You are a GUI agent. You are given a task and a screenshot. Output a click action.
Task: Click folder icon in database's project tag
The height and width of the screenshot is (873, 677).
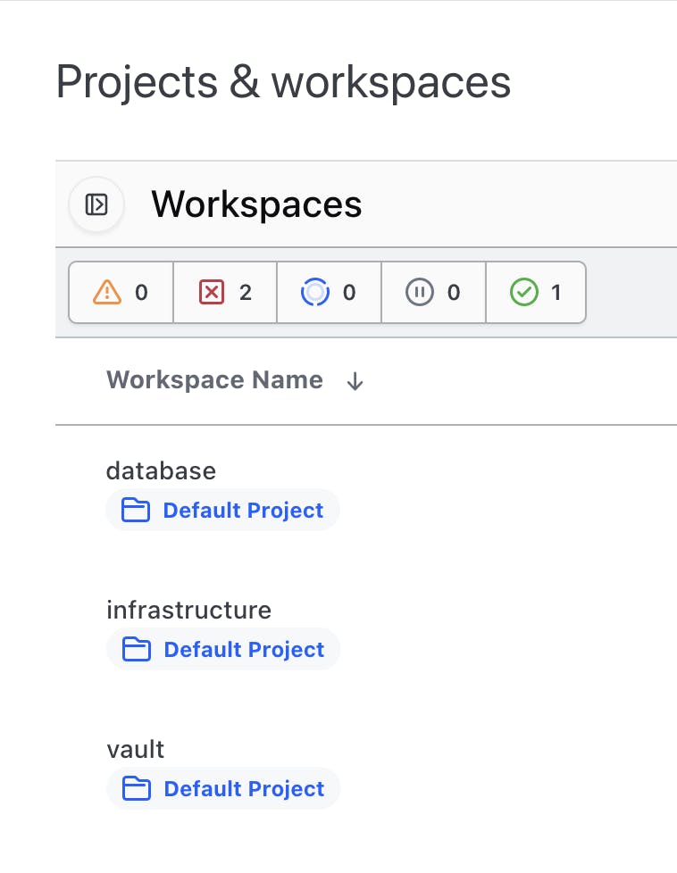click(x=136, y=511)
